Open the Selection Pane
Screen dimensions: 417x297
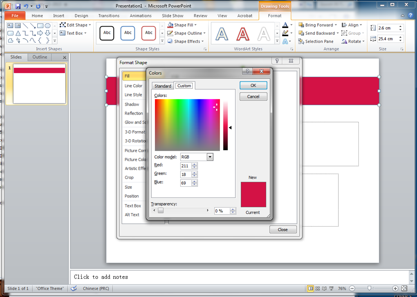pyautogui.click(x=316, y=41)
